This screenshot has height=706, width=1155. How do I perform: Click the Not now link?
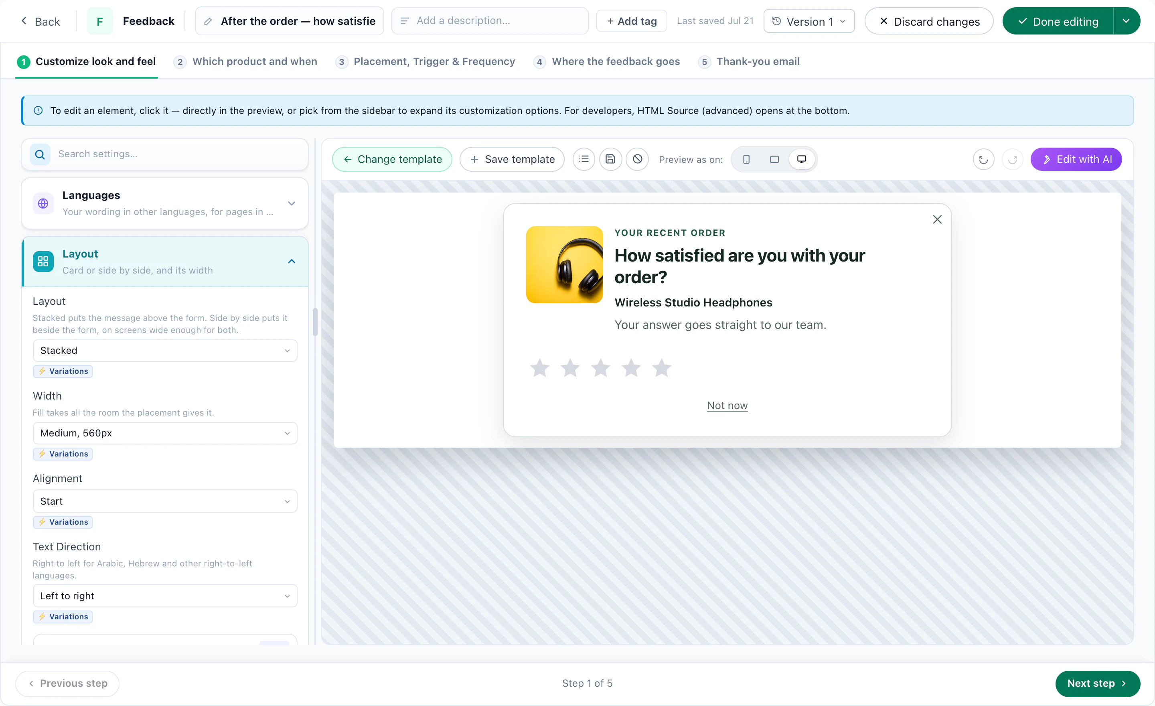(727, 406)
